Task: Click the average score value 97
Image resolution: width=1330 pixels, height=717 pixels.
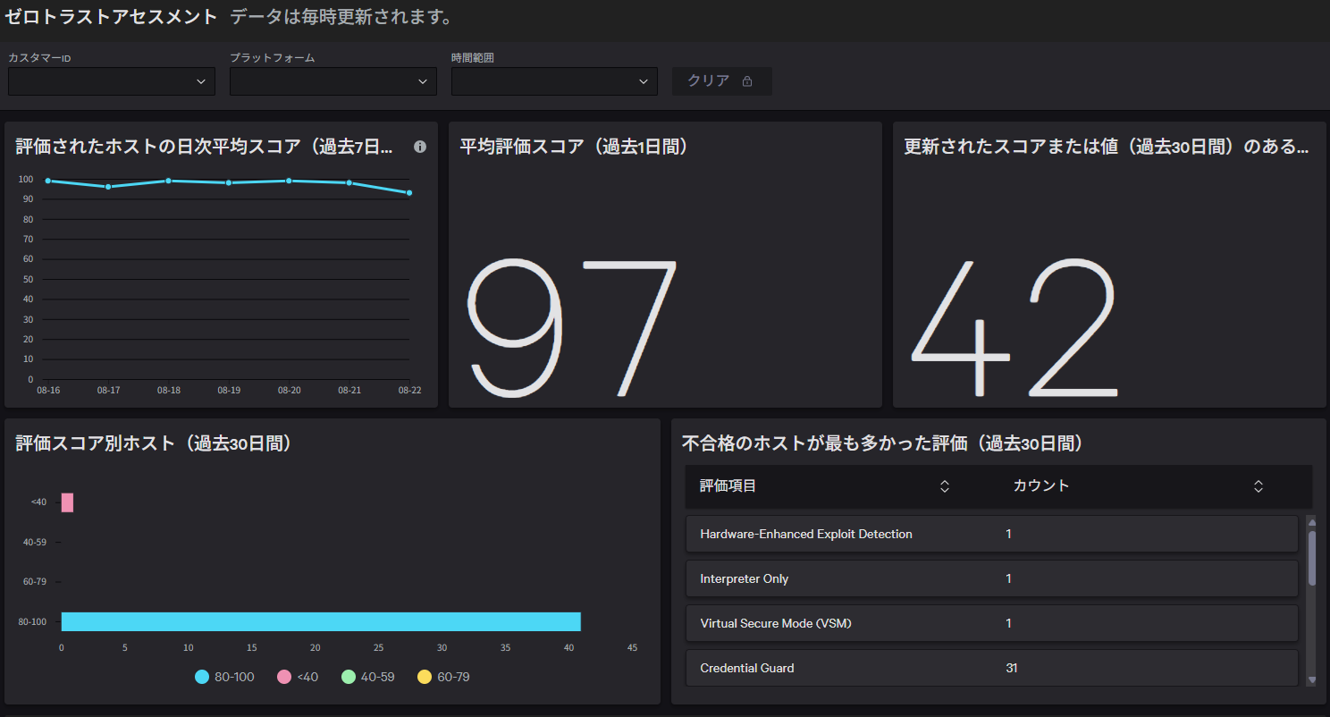Action: click(573, 328)
